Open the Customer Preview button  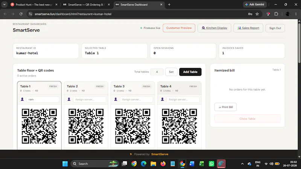point(179,28)
